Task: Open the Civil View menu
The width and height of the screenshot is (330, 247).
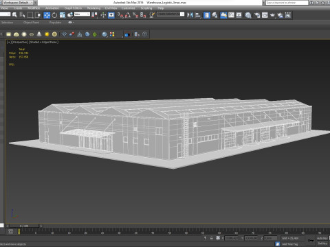Action: pyautogui.click(x=111, y=8)
